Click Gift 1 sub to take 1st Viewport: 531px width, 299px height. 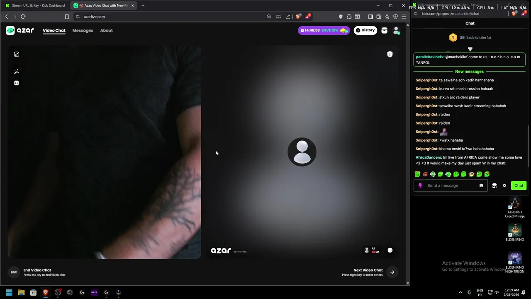click(470, 37)
